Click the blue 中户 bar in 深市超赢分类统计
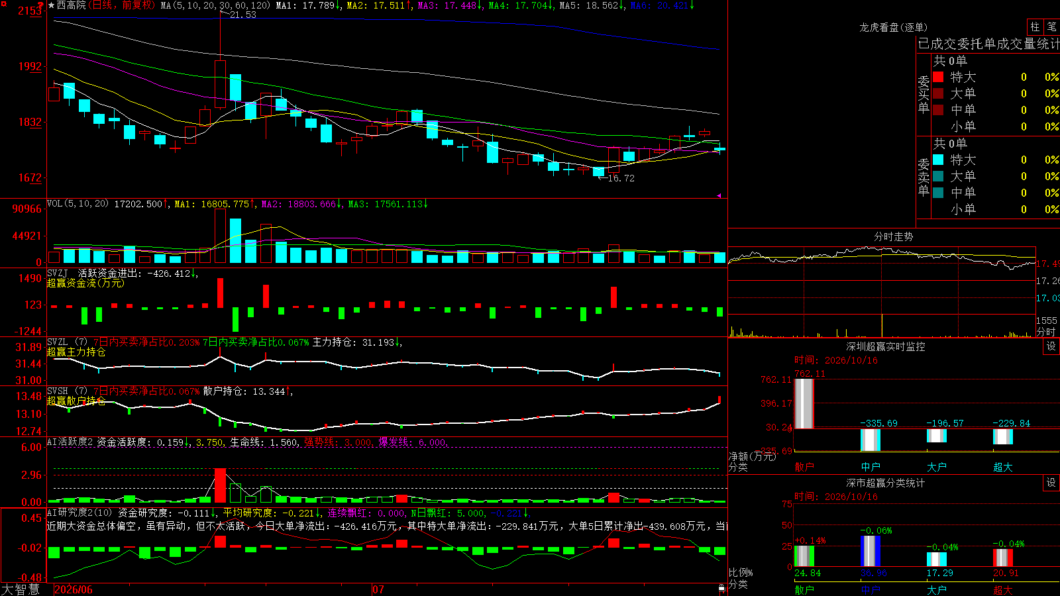Viewport: 1060px width, 596px height. [871, 551]
